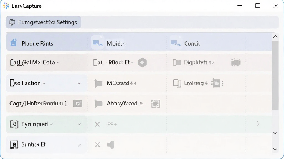The width and height of the screenshot is (284, 159).
Task: Click the folder icon before Digpltett
Action: [x=177, y=63]
